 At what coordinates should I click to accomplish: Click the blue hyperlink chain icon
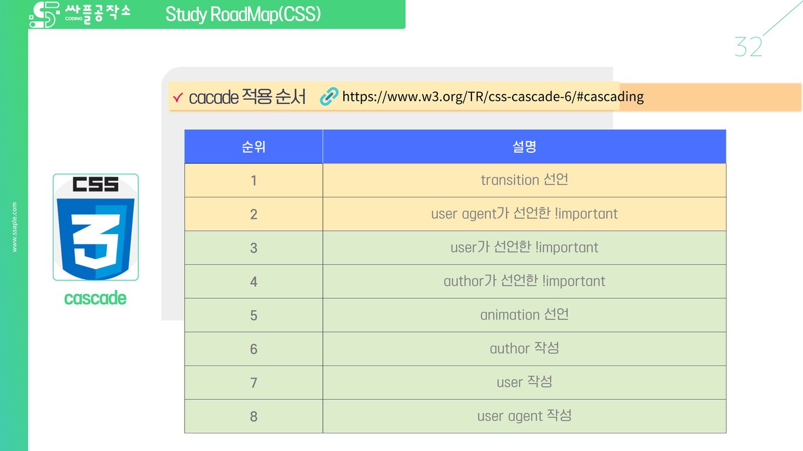329,96
